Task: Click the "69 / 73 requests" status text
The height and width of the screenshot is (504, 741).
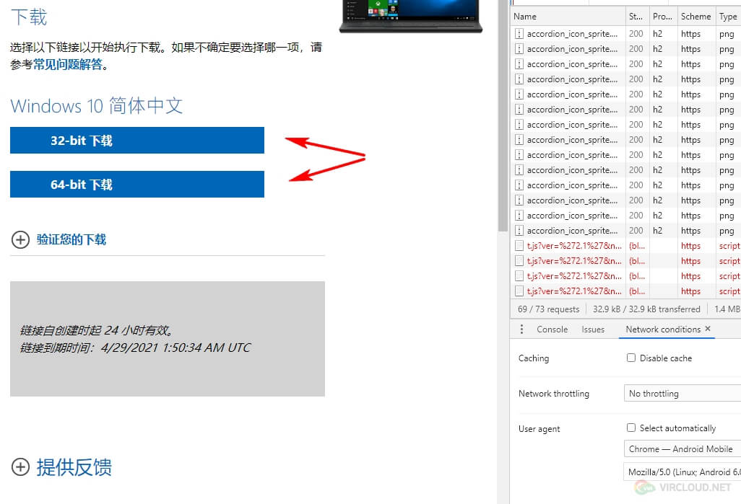Action: coord(548,309)
